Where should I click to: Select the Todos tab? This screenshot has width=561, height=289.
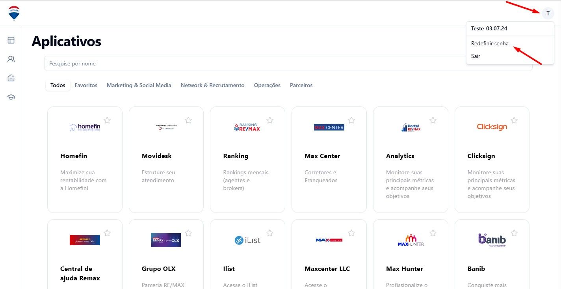click(58, 85)
